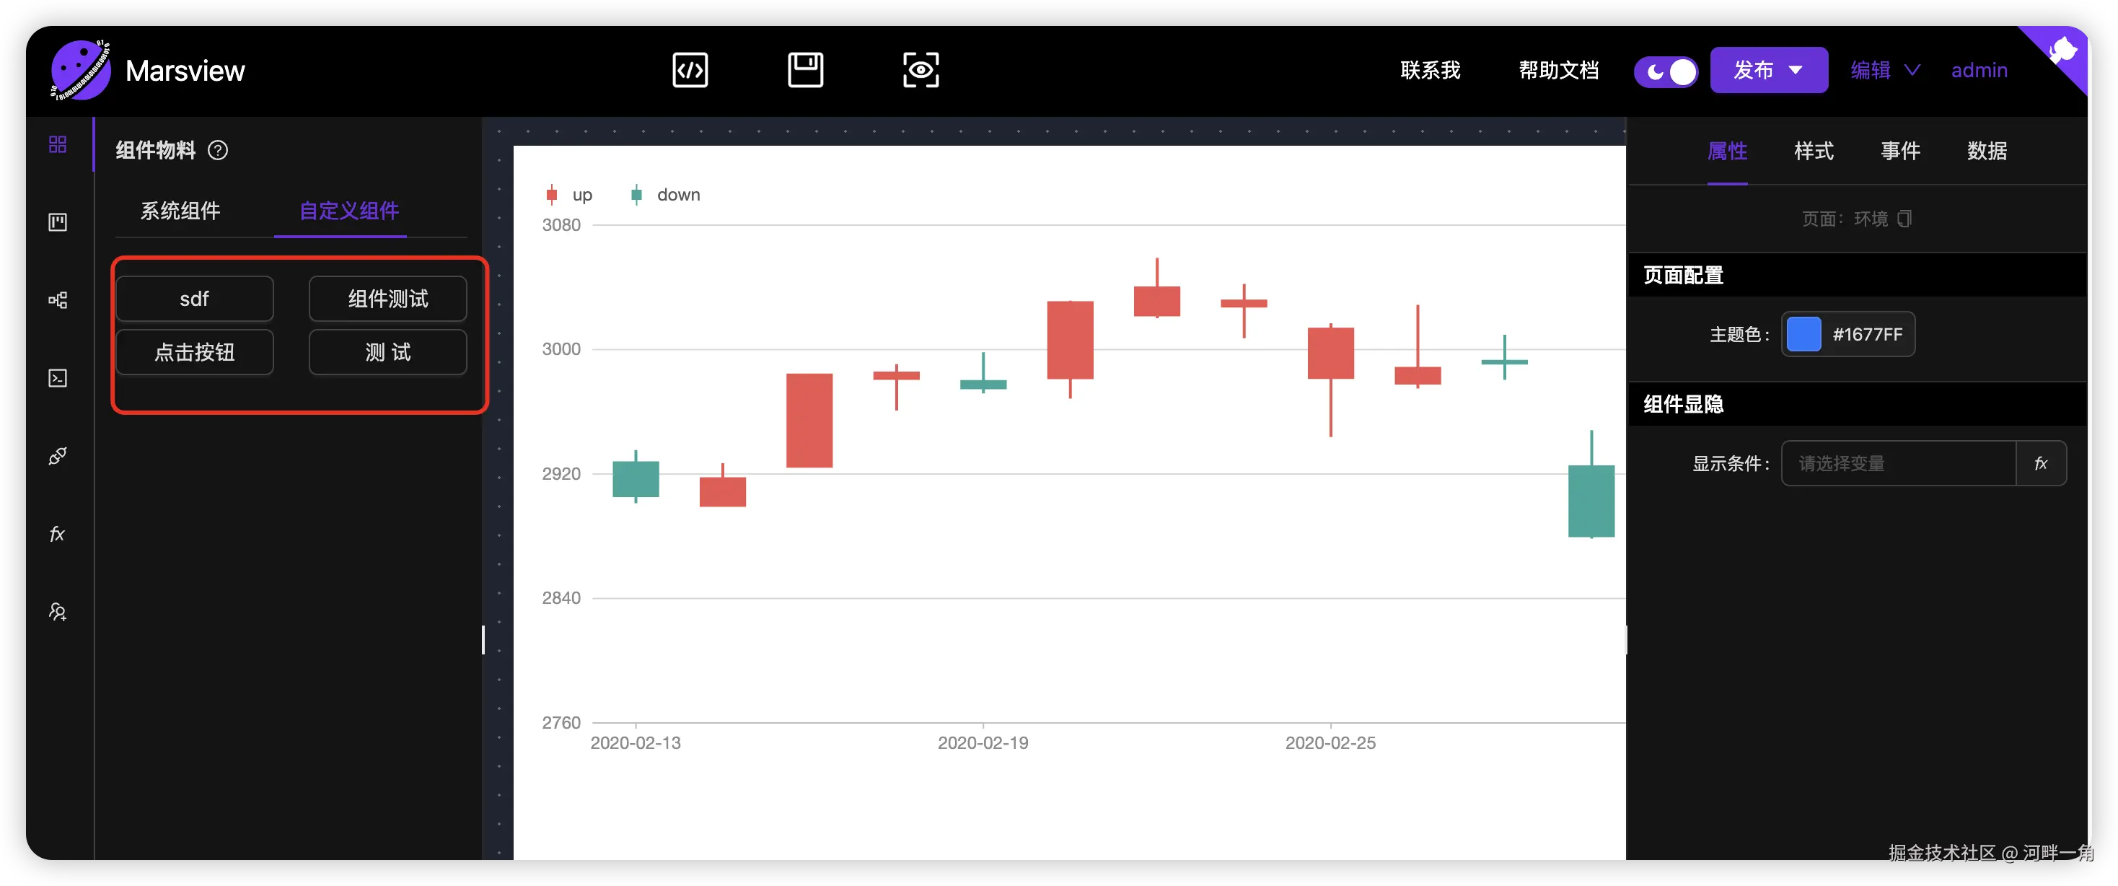Open the 主题色 #1677FF color swatch
2118x886 pixels.
point(1803,335)
